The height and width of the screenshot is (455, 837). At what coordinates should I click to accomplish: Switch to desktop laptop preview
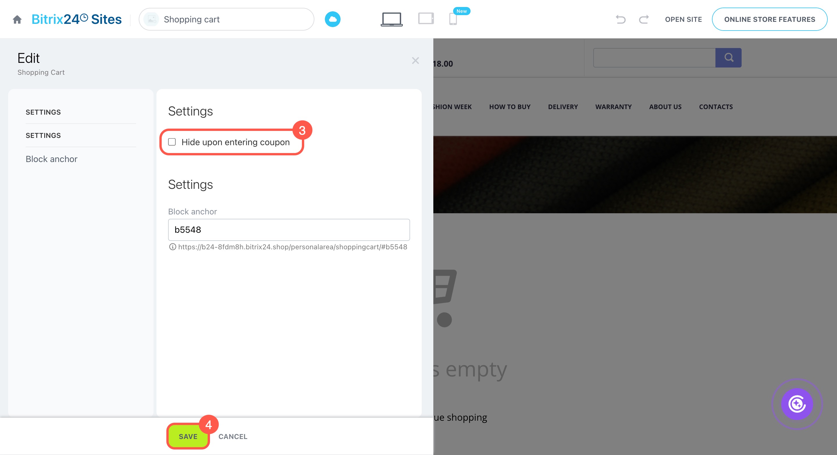(x=391, y=19)
